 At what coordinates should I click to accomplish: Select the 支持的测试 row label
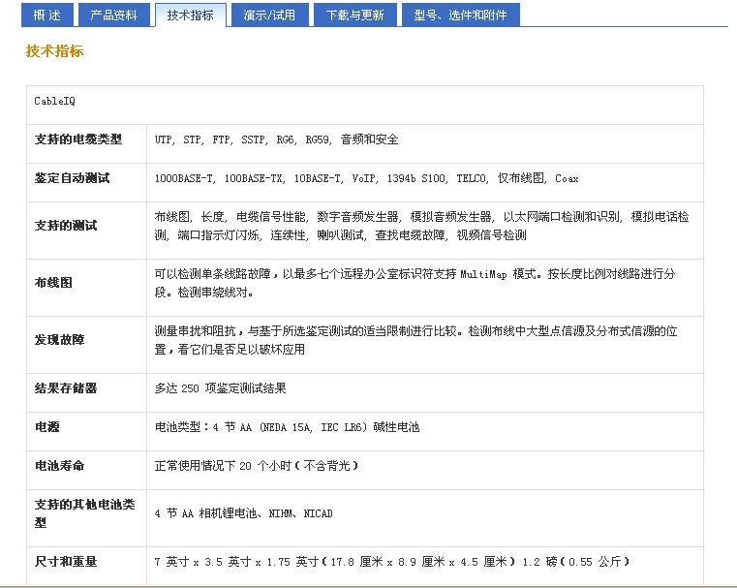66,225
